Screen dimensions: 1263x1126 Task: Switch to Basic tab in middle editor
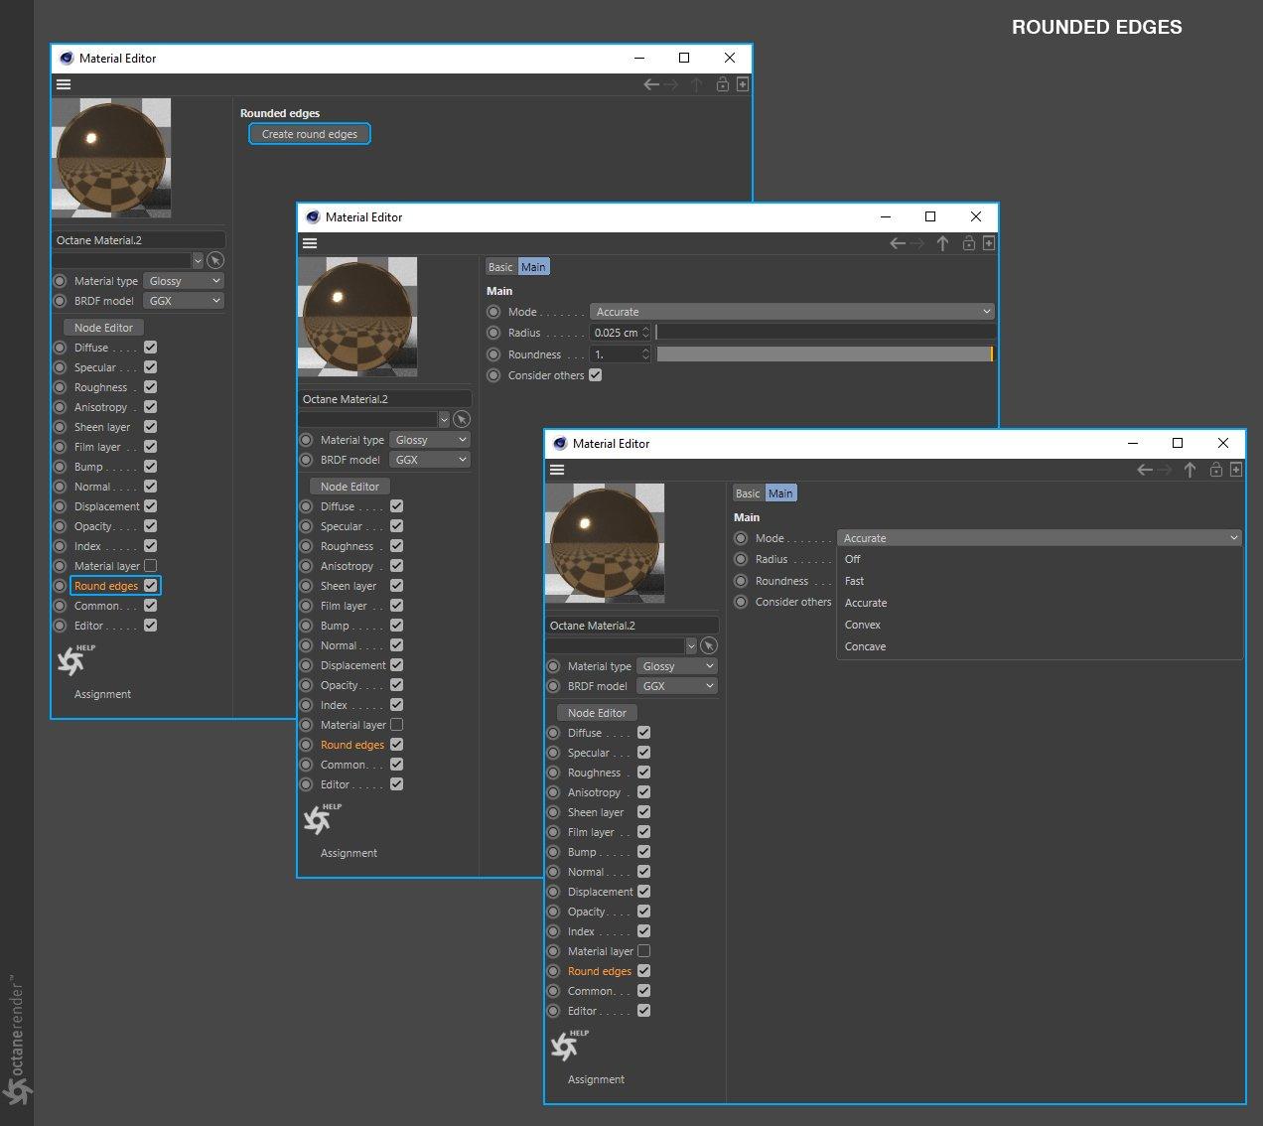500,267
